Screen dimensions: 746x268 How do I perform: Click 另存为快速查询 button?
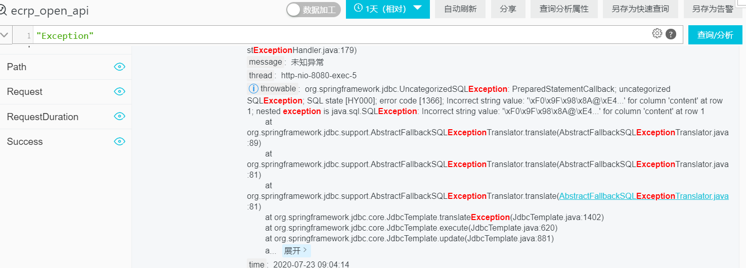pyautogui.click(x=640, y=9)
